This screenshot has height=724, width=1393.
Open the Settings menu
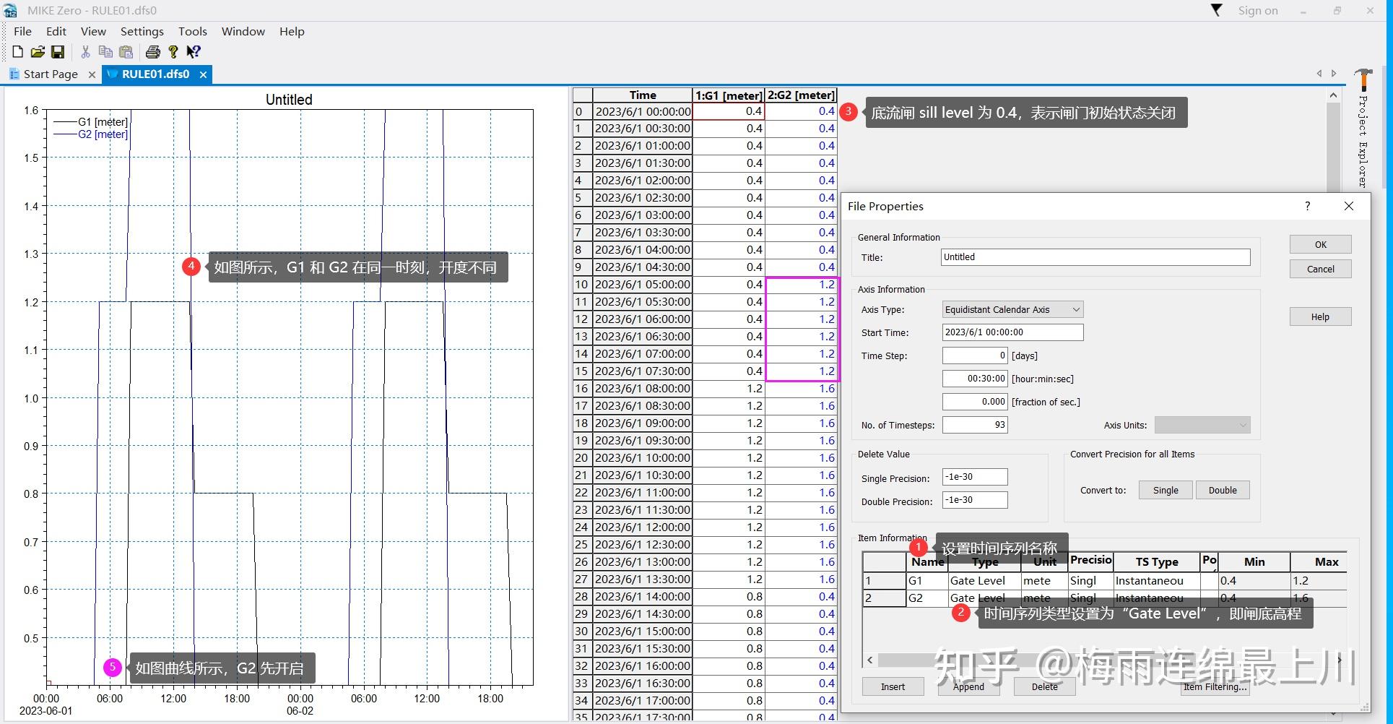point(142,32)
